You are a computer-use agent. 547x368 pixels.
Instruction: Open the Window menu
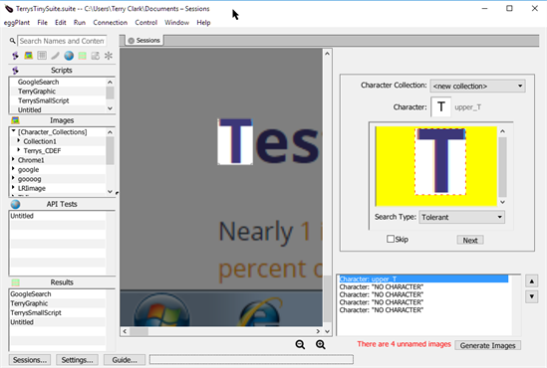point(177,23)
